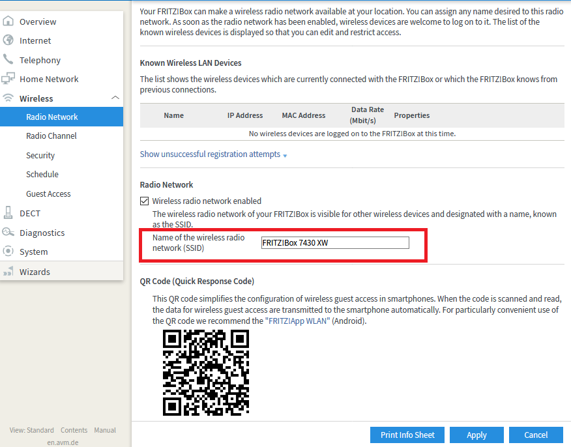571x447 pixels.
Task: Select the Radio Network submenu item
Action: pos(61,117)
